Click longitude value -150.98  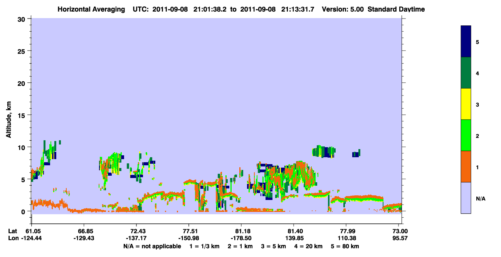tap(188, 239)
